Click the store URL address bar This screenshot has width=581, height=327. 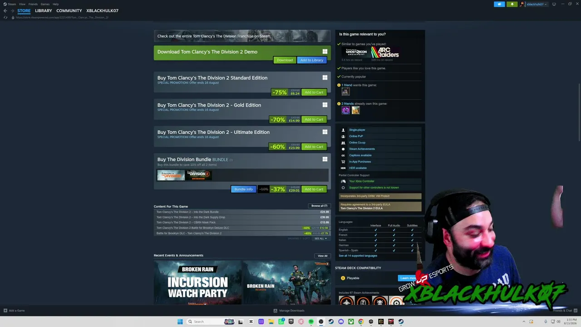pyautogui.click(x=62, y=17)
